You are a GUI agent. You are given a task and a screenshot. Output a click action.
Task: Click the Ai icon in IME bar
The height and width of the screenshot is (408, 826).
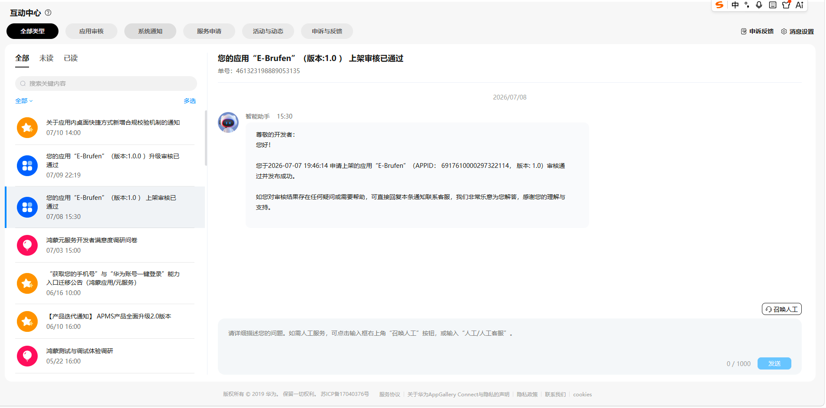[800, 5]
